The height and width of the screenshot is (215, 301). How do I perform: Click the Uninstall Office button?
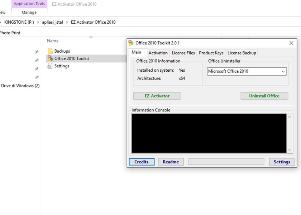[x=264, y=96]
